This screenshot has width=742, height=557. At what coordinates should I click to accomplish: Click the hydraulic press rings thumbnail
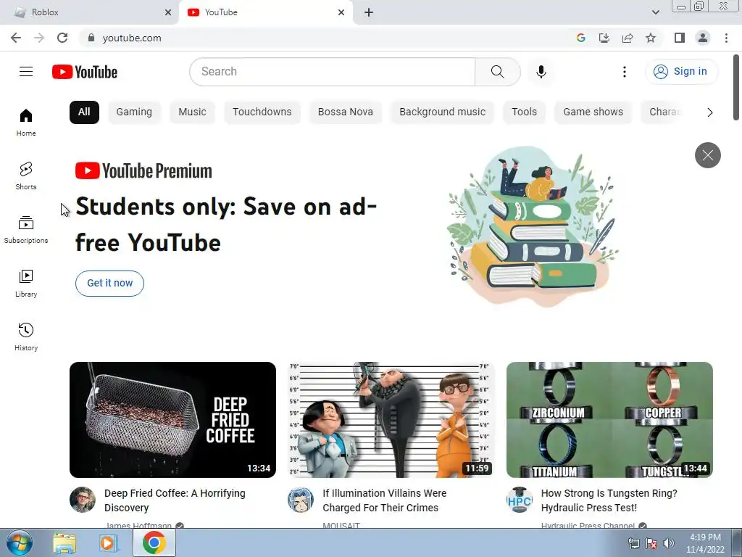click(609, 420)
